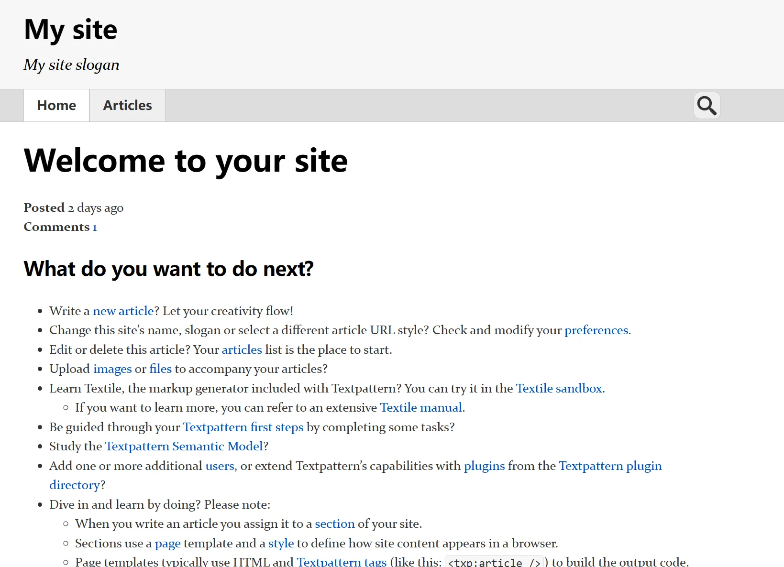The height and width of the screenshot is (567, 784).
Task: Visit the Textile sandbox link
Action: [x=559, y=389]
